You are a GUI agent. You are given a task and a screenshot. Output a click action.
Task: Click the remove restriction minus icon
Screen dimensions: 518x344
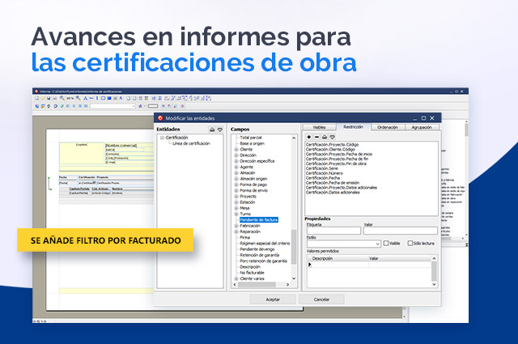316,137
